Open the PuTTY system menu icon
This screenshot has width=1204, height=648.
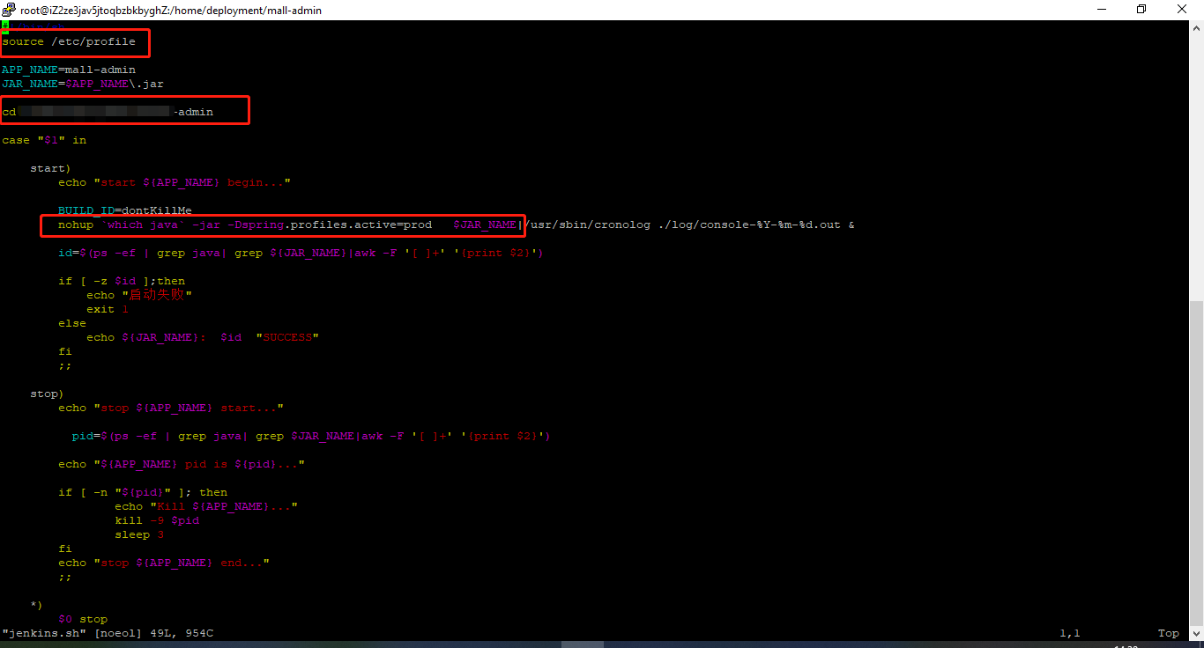(9, 10)
